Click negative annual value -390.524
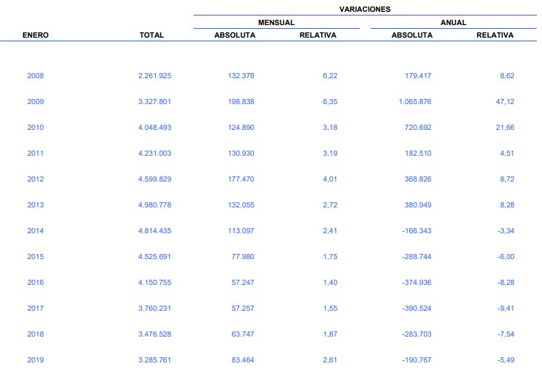Viewport: 542px width, 375px height. pos(411,309)
